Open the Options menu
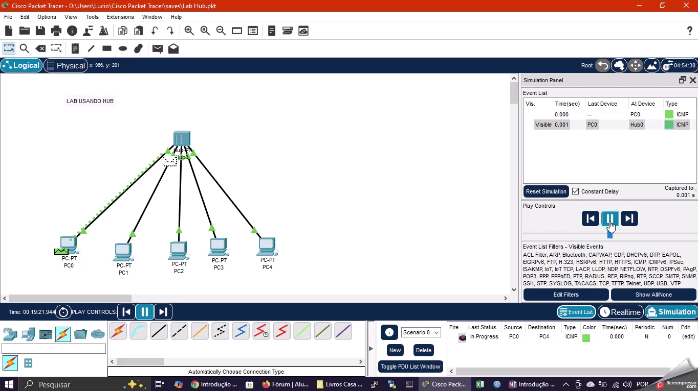This screenshot has height=391, width=698. click(x=47, y=17)
